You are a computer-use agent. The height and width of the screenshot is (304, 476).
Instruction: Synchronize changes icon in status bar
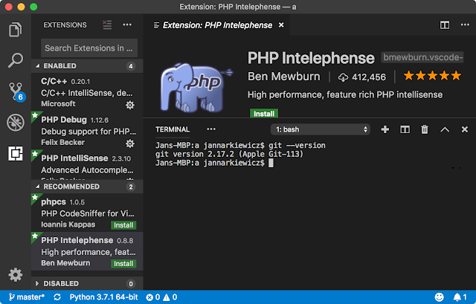[57, 297]
